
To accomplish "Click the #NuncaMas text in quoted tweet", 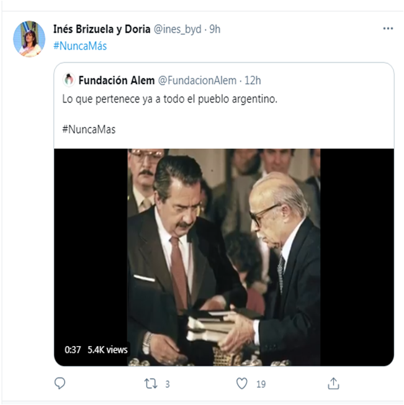I will (89, 129).
